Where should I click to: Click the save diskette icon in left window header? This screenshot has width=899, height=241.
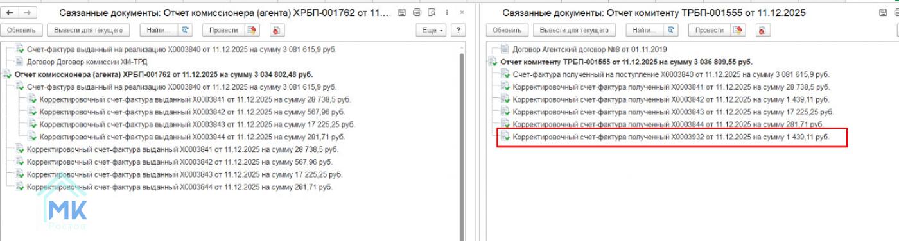tap(402, 13)
